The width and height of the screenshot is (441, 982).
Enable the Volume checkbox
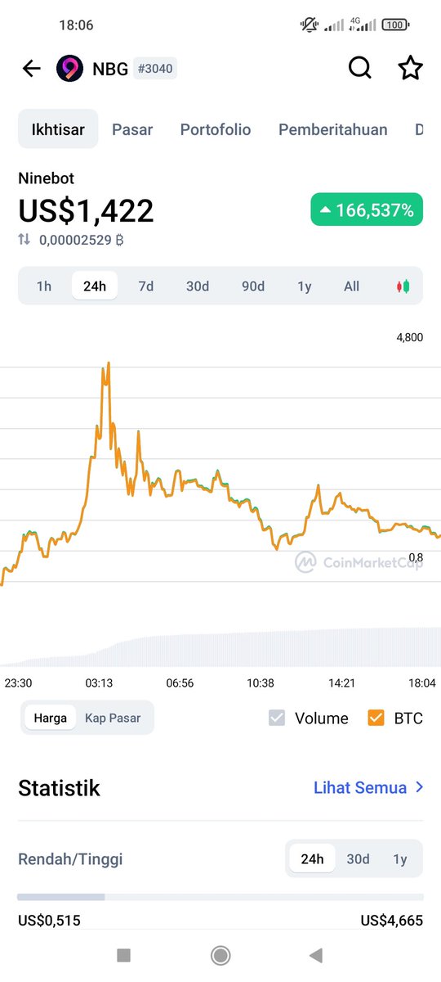tap(277, 718)
